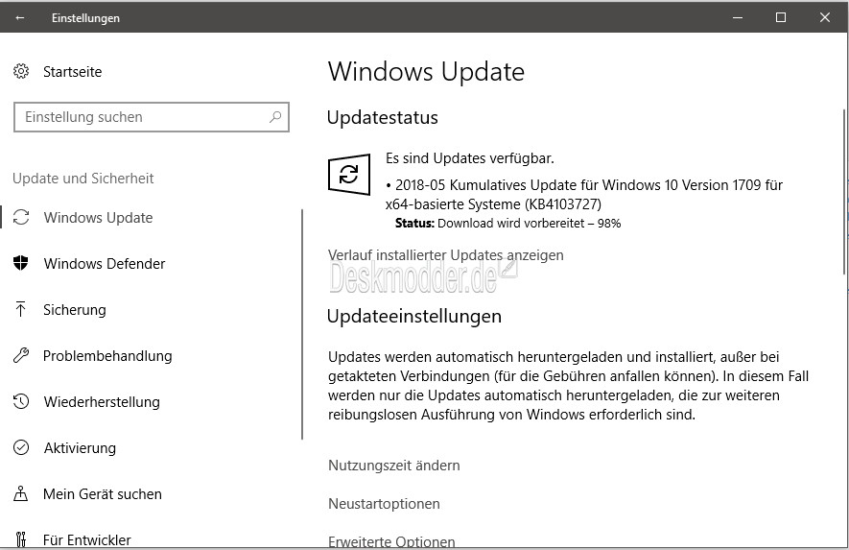Open the Nutzungszeit ändern link
849x550 pixels.
[x=394, y=465]
